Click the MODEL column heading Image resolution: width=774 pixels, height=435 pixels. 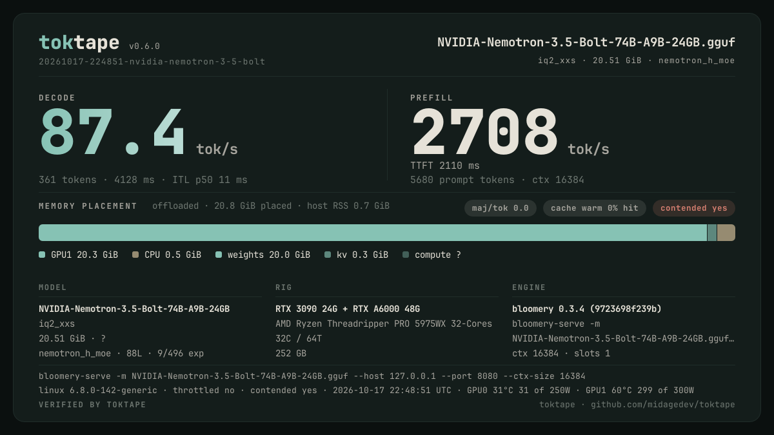pyautogui.click(x=53, y=287)
